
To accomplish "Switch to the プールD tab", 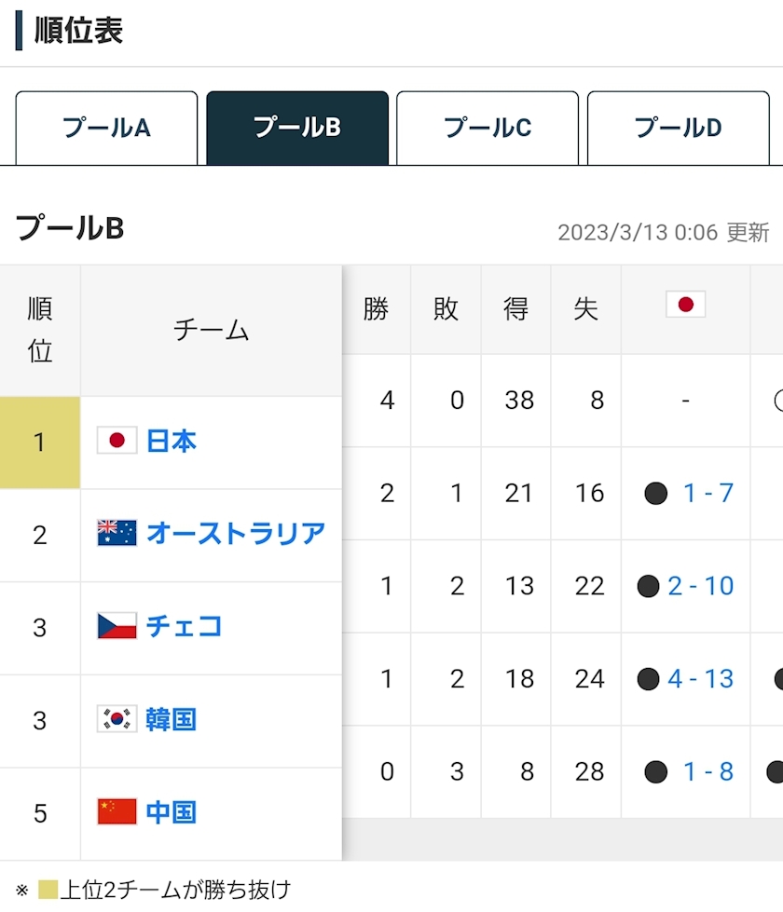I will click(x=678, y=128).
